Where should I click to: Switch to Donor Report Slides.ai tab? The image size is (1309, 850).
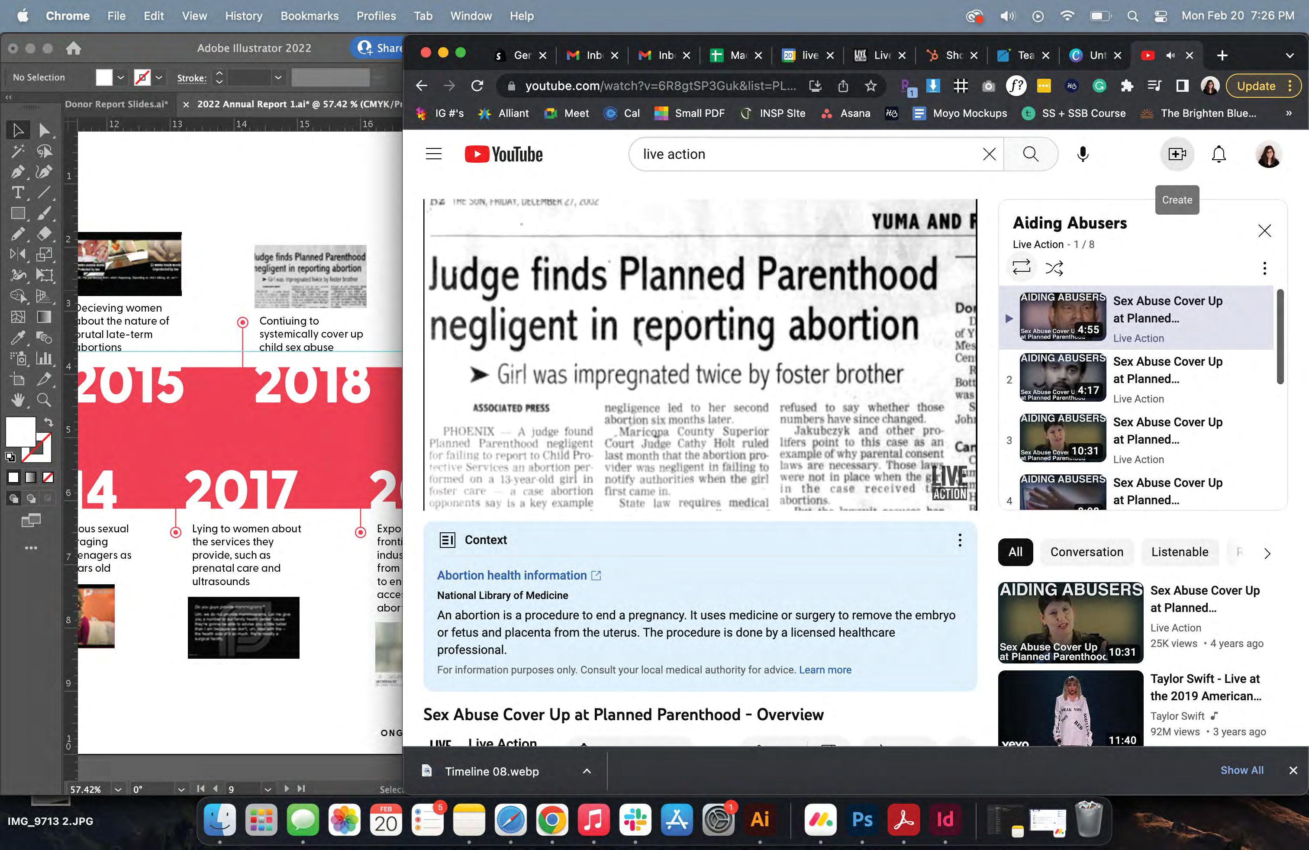pos(116,104)
